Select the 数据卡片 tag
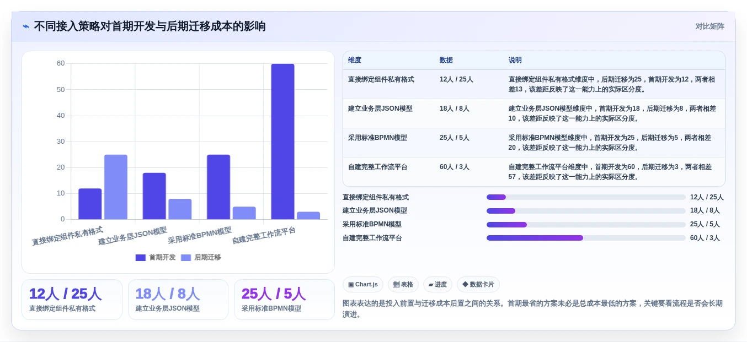The height and width of the screenshot is (342, 747). 478,285
